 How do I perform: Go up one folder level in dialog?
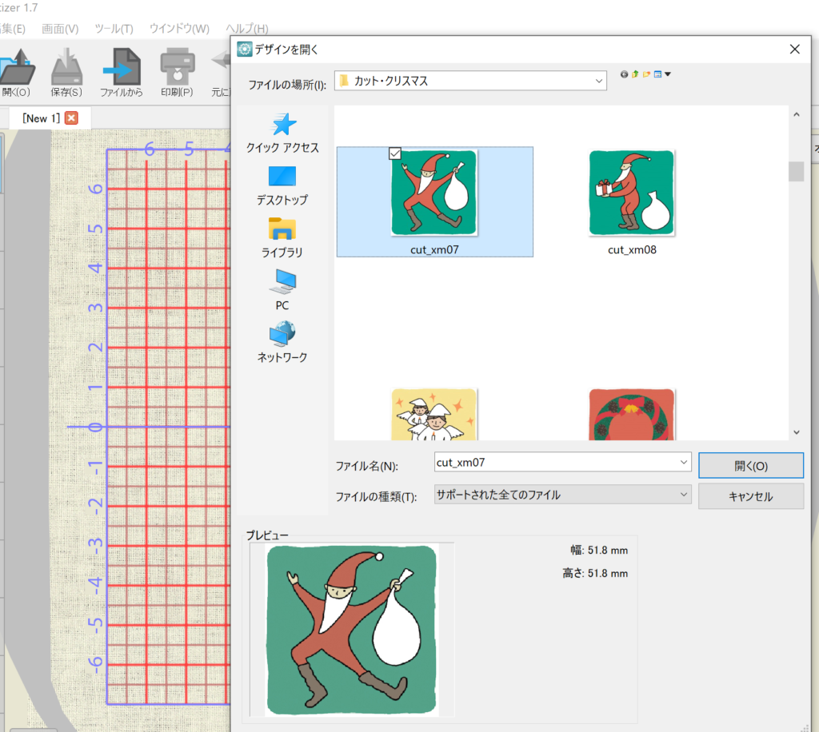(635, 74)
